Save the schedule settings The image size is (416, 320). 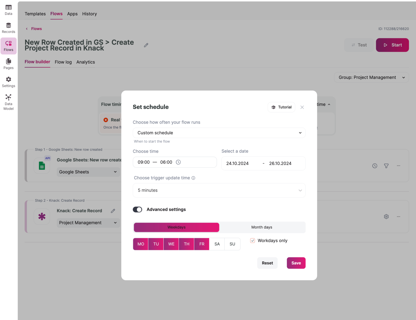click(296, 263)
